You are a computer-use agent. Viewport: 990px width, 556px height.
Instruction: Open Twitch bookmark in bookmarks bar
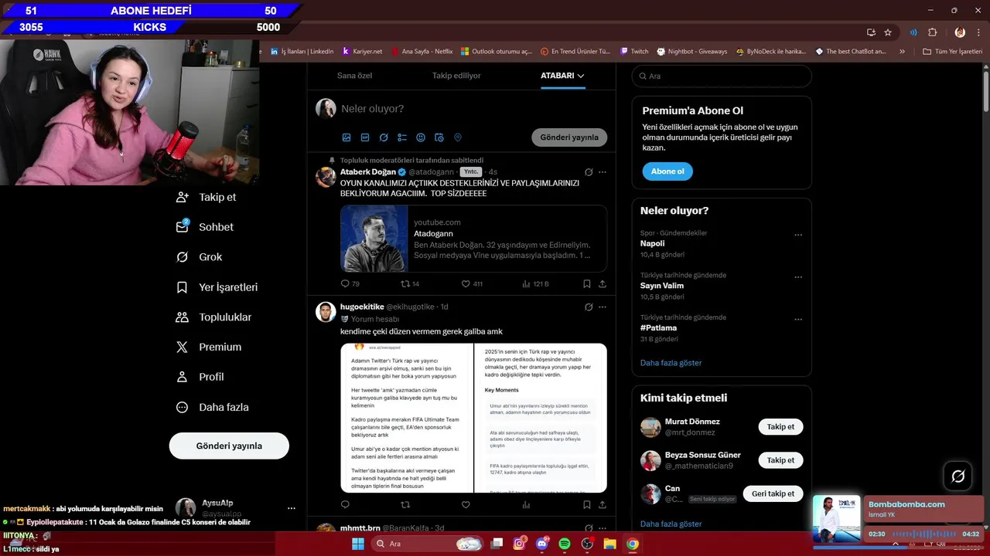click(x=635, y=52)
